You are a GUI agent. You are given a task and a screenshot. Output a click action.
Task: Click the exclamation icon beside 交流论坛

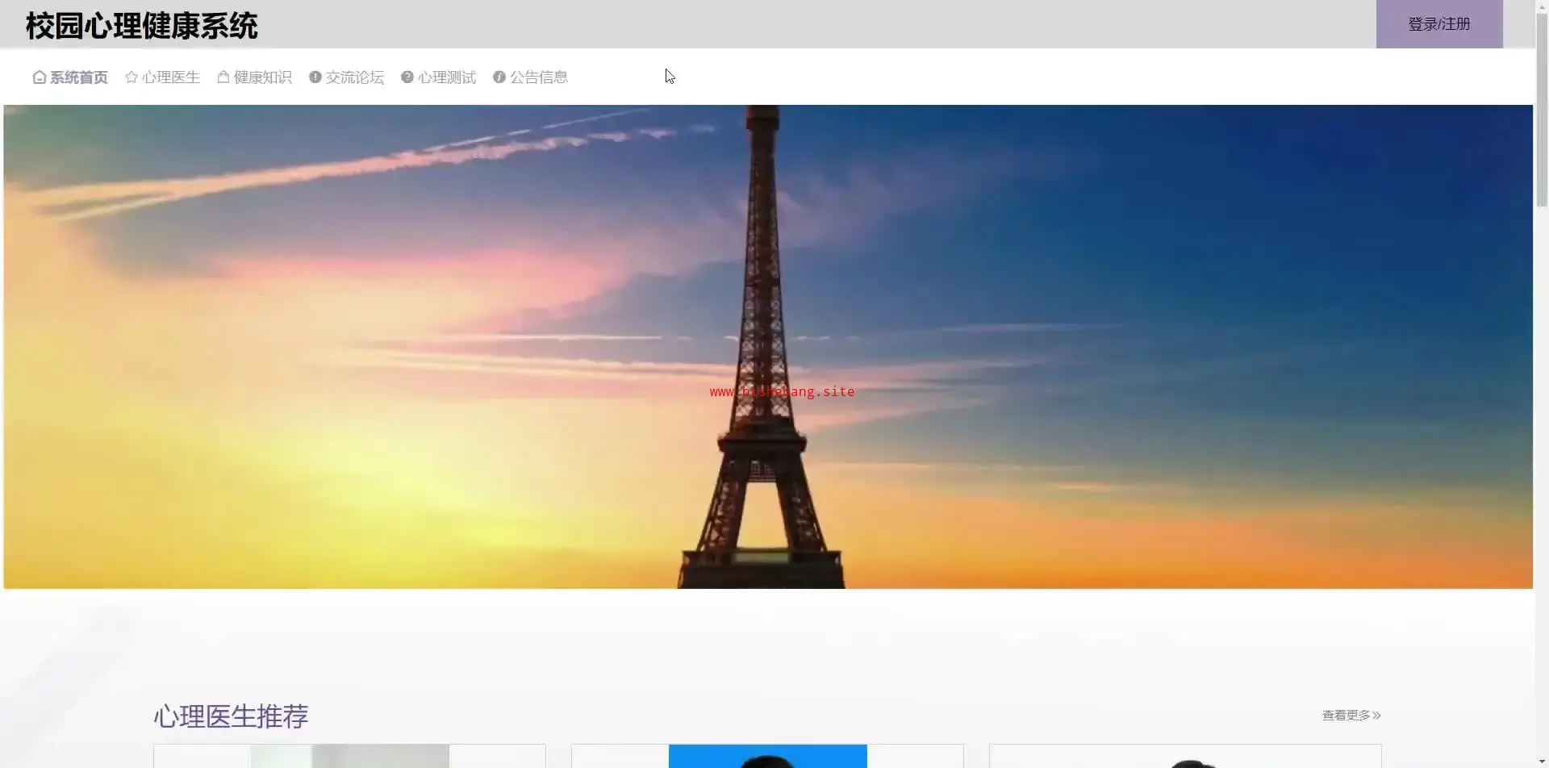click(315, 77)
